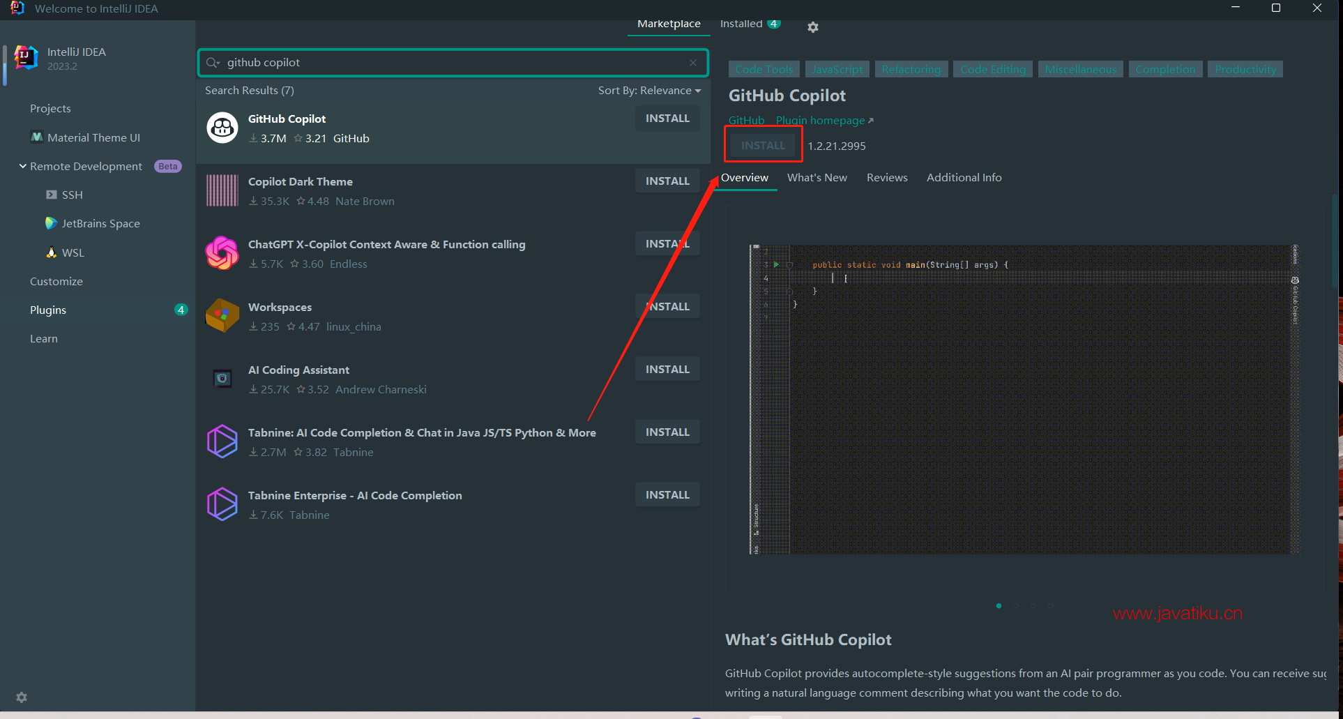Open Material Theme UI in sidebar
The image size is (1343, 719).
click(x=93, y=137)
